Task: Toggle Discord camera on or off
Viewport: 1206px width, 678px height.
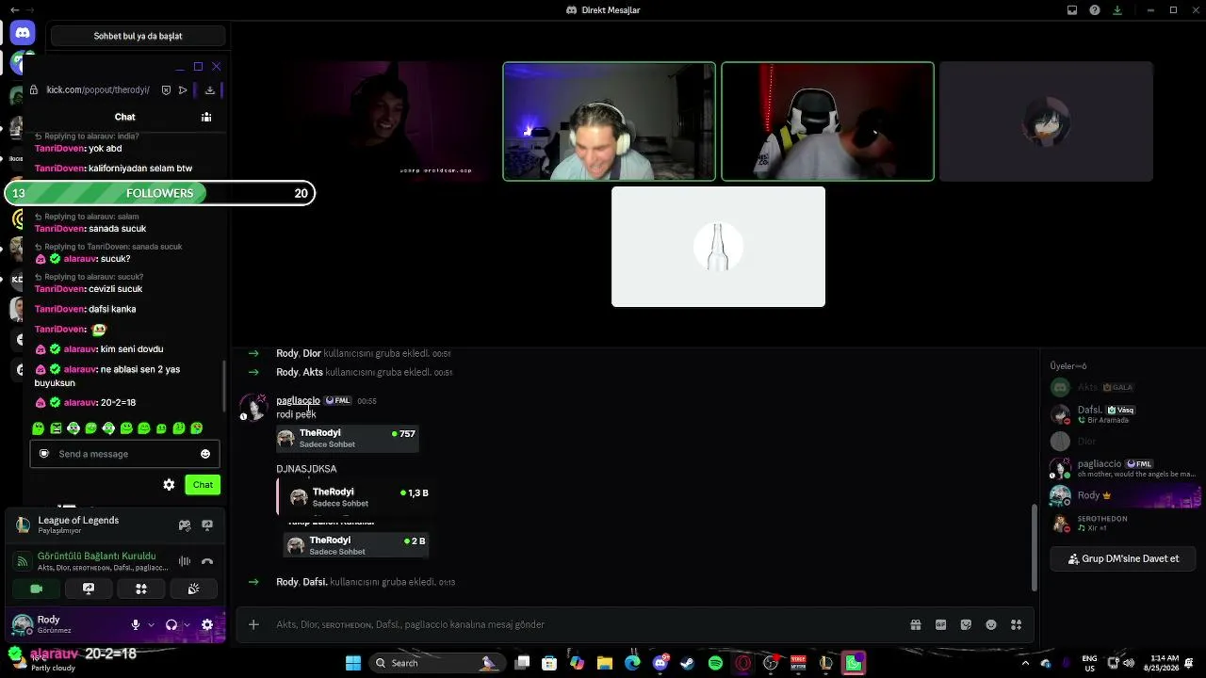Action: click(37, 589)
